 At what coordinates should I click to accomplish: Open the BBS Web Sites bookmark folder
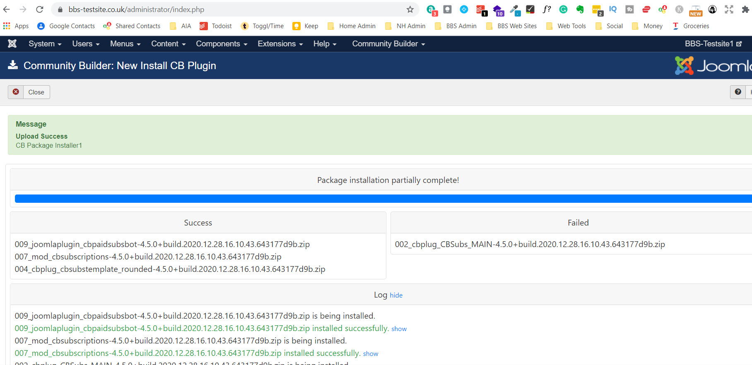click(x=511, y=26)
